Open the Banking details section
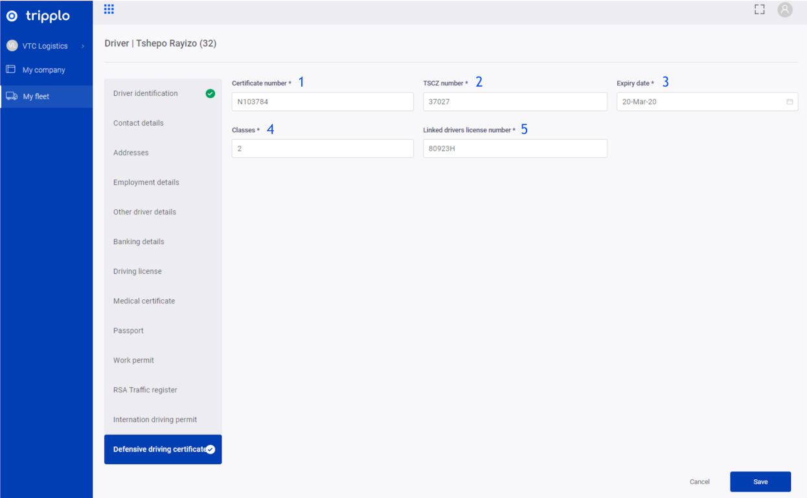 [x=139, y=242]
